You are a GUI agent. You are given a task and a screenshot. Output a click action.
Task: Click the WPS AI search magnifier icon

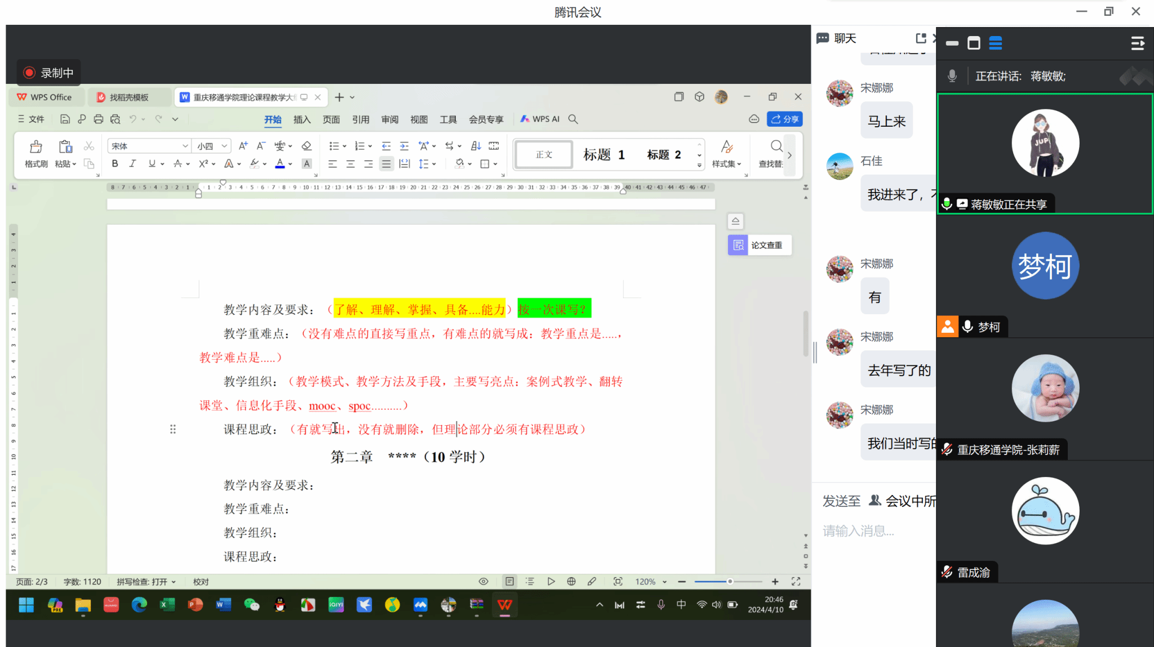click(573, 119)
